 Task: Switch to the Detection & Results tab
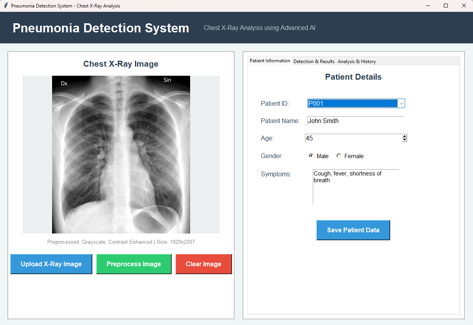[x=314, y=62]
